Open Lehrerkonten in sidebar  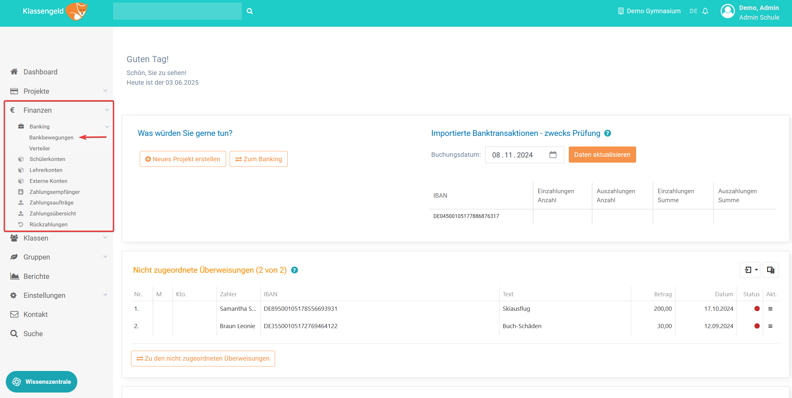pyautogui.click(x=46, y=170)
